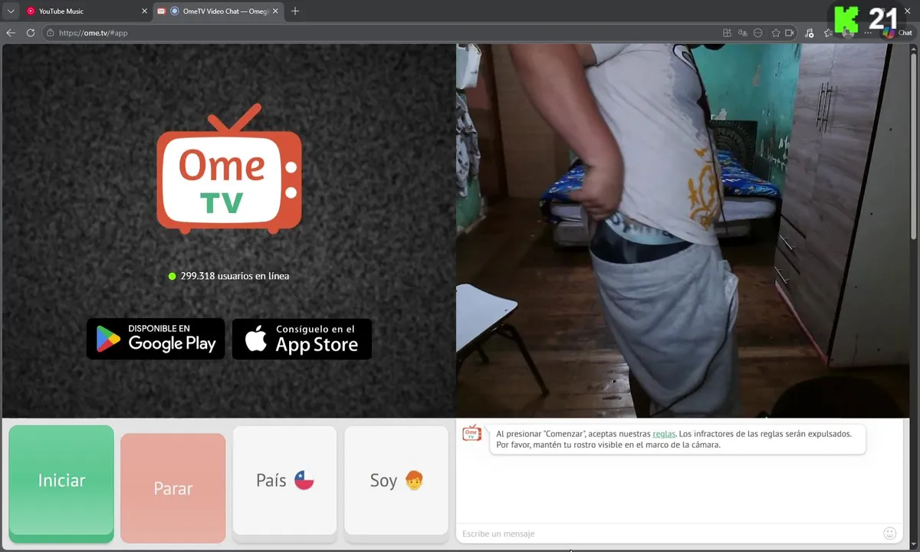Expand the tab search dropdown arrow

(x=11, y=11)
